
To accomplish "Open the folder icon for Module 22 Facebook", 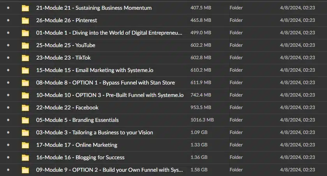I will click(x=25, y=108).
